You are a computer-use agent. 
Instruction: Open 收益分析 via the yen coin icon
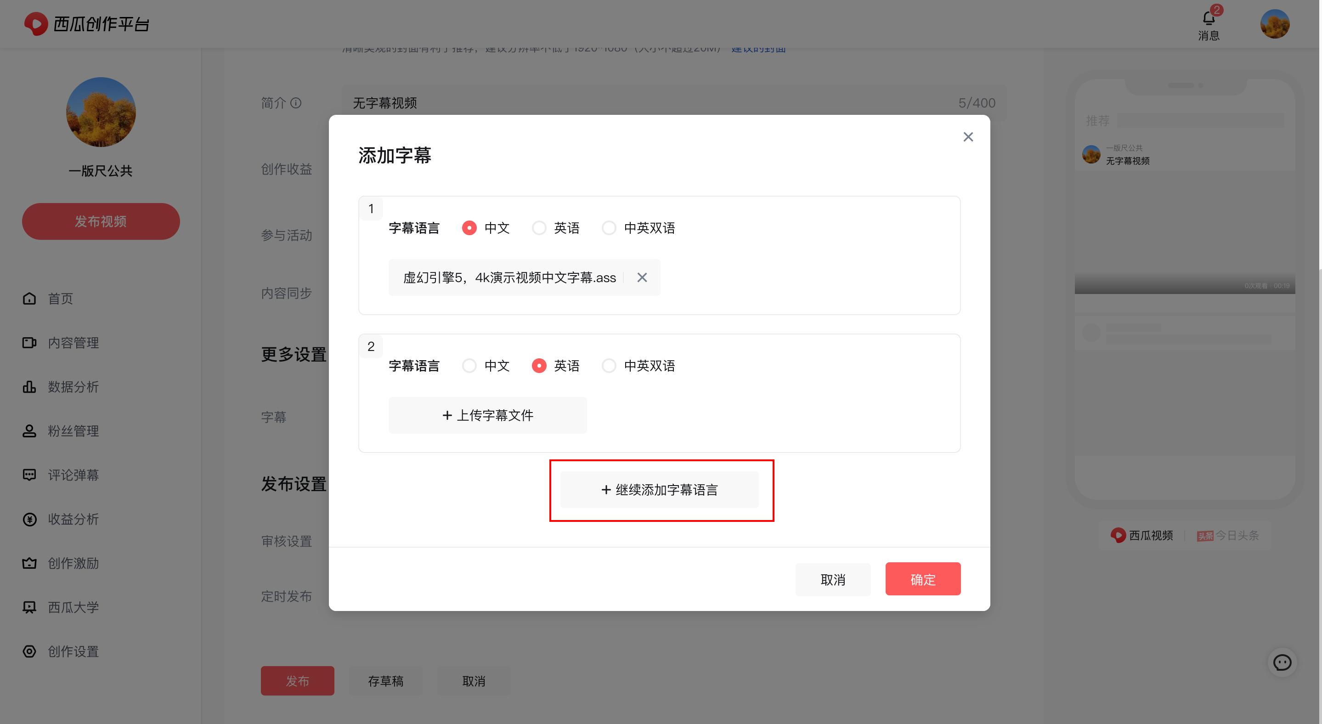pyautogui.click(x=29, y=519)
